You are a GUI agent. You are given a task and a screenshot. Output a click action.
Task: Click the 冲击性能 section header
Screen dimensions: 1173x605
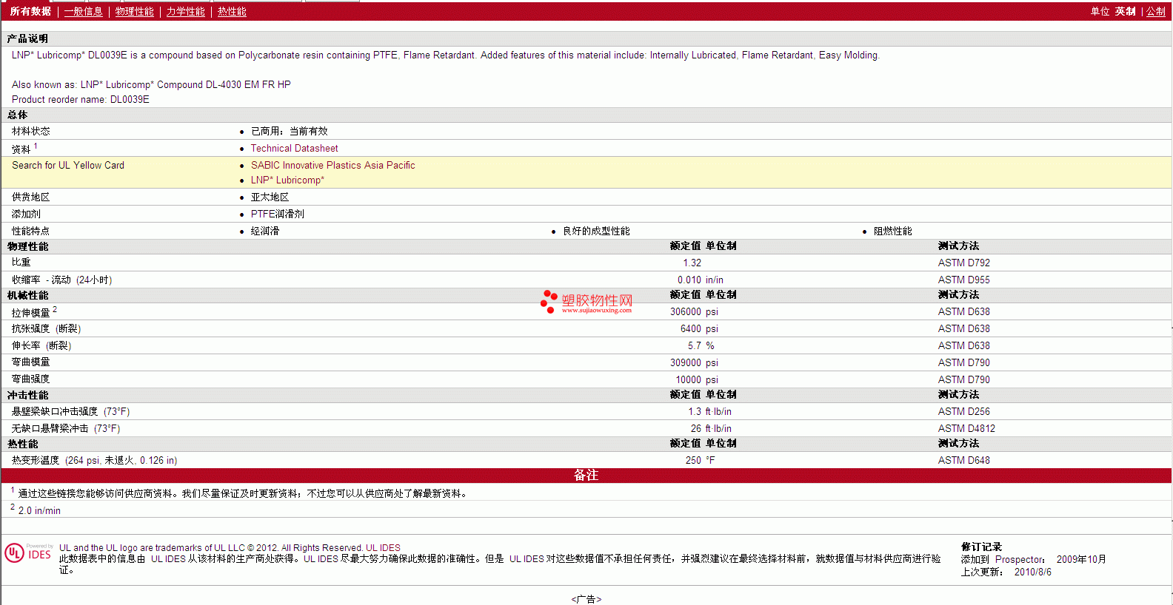tap(27, 395)
